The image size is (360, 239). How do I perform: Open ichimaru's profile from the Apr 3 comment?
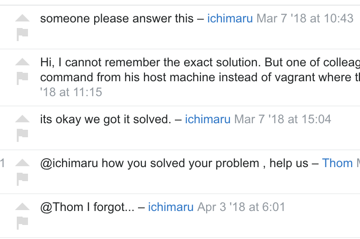point(171,207)
